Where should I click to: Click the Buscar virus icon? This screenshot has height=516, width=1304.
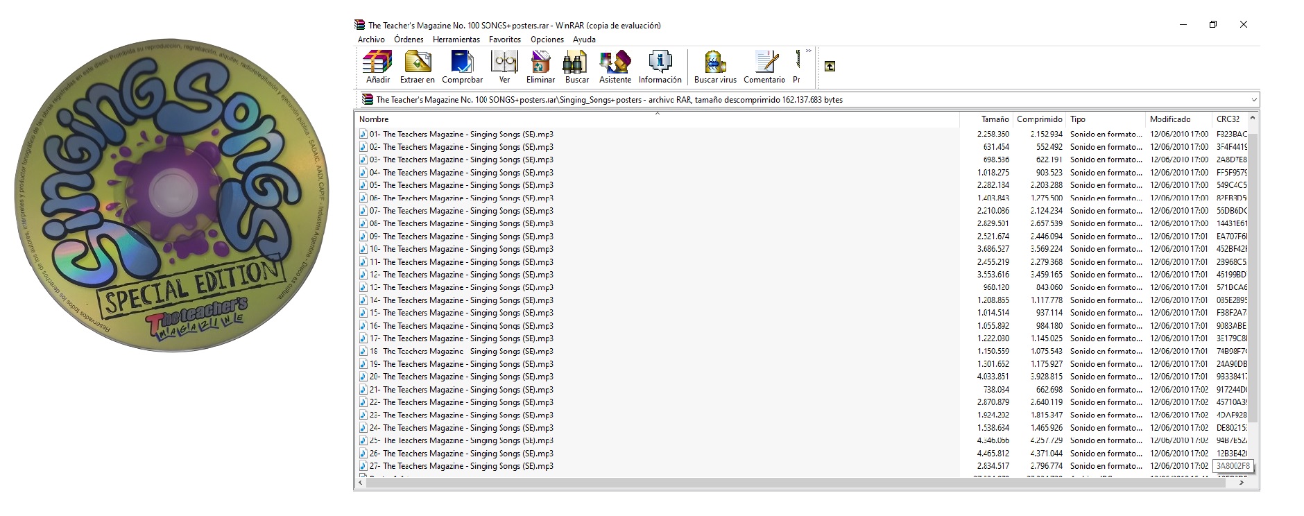(x=715, y=62)
